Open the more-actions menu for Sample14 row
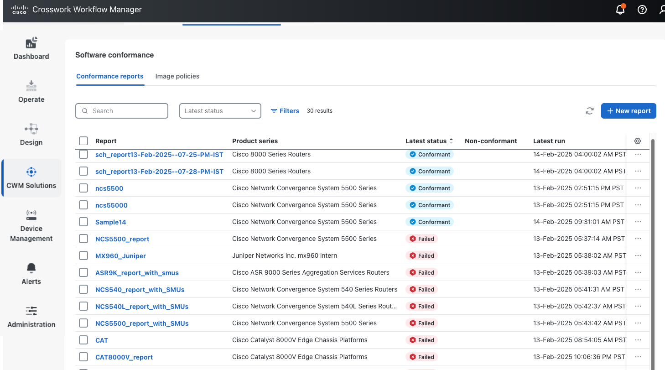665x370 pixels. tap(638, 222)
